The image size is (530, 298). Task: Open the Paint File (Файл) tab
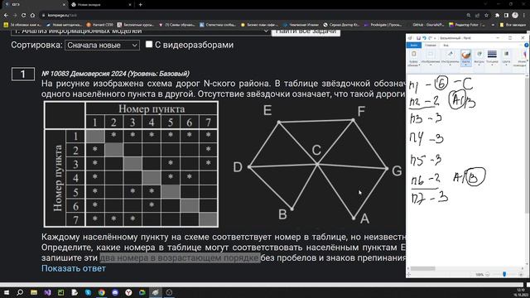point(414,46)
